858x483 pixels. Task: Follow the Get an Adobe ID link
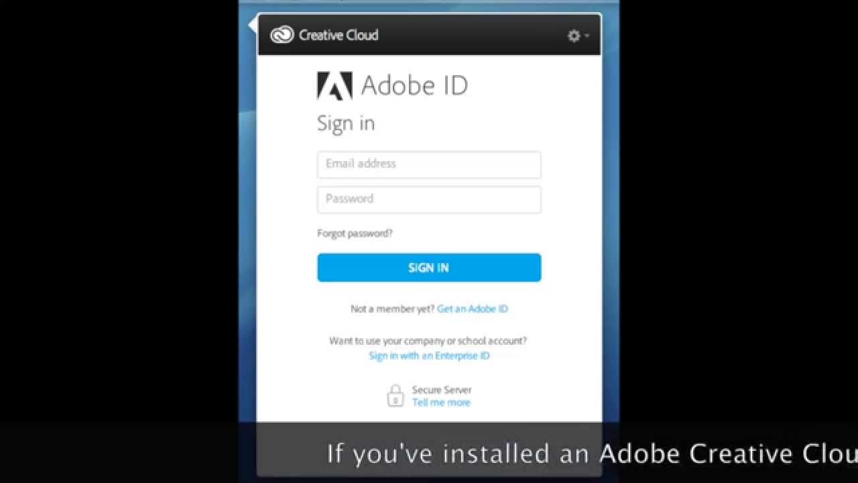pos(473,309)
